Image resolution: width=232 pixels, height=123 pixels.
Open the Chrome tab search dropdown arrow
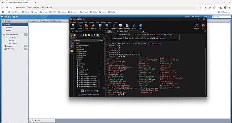2,2
